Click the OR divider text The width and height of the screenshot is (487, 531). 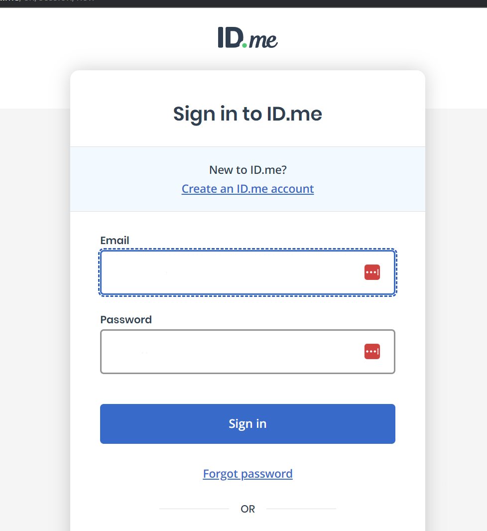(x=247, y=509)
